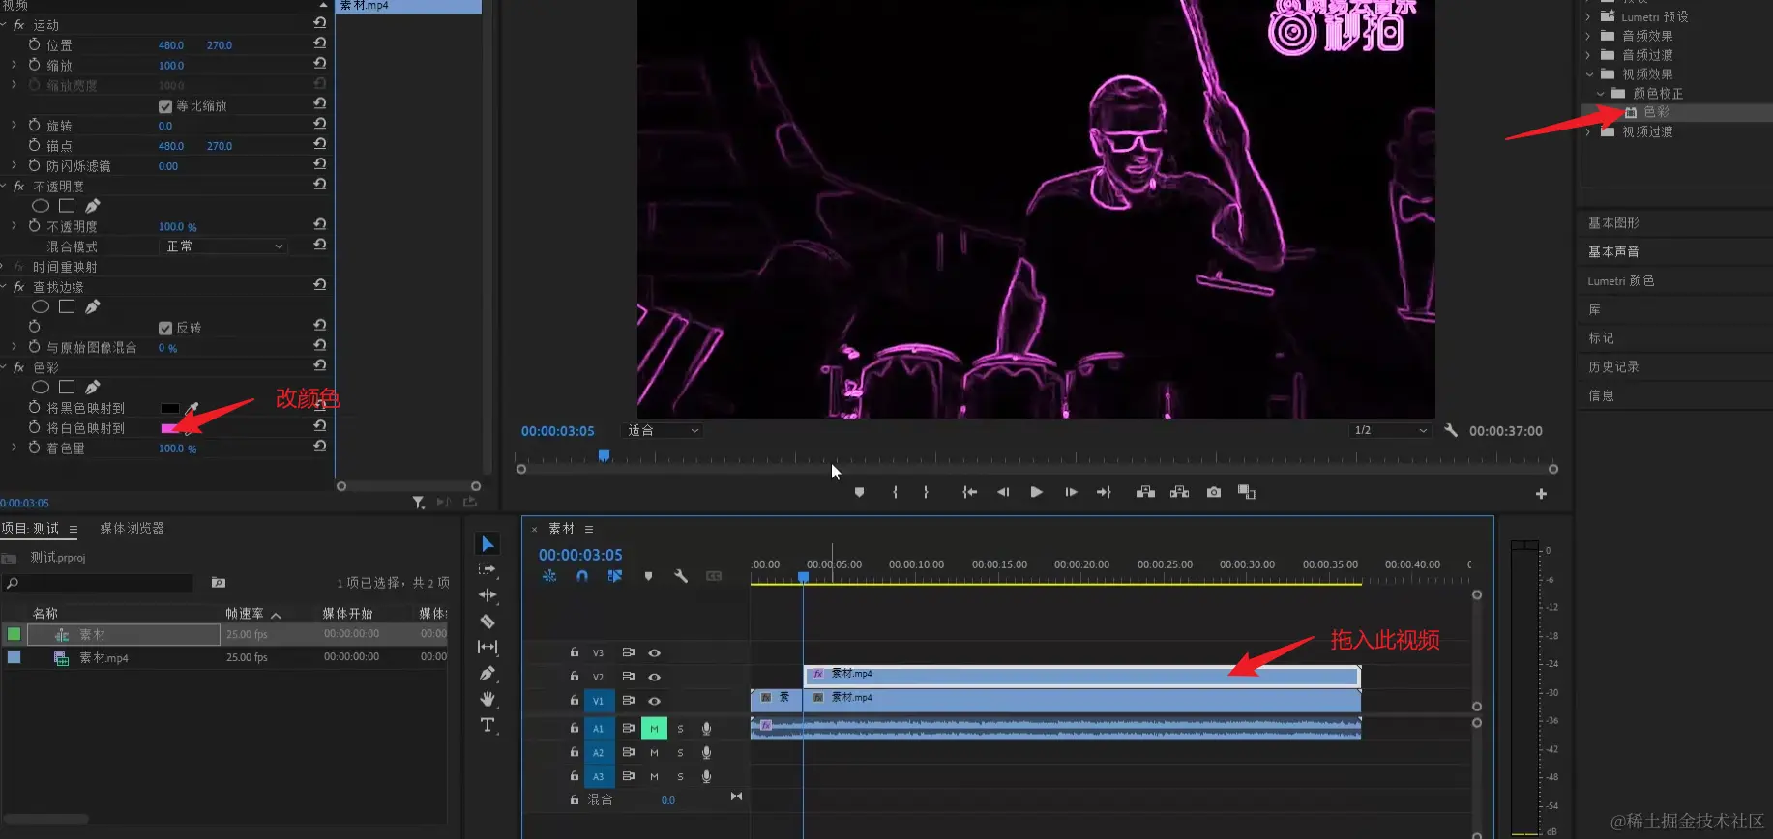Select the Hand tool
1773x839 pixels.
click(x=488, y=699)
